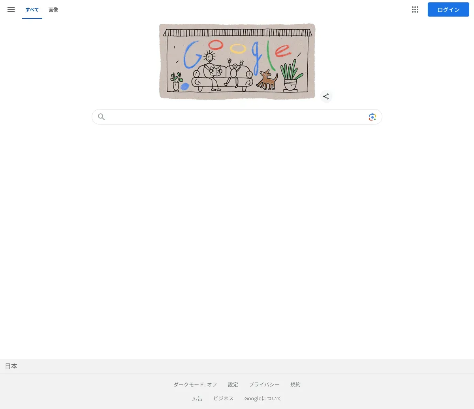Screen dimensions: 474x409
Task: Click the dog in the Doodle
Action: (x=267, y=79)
